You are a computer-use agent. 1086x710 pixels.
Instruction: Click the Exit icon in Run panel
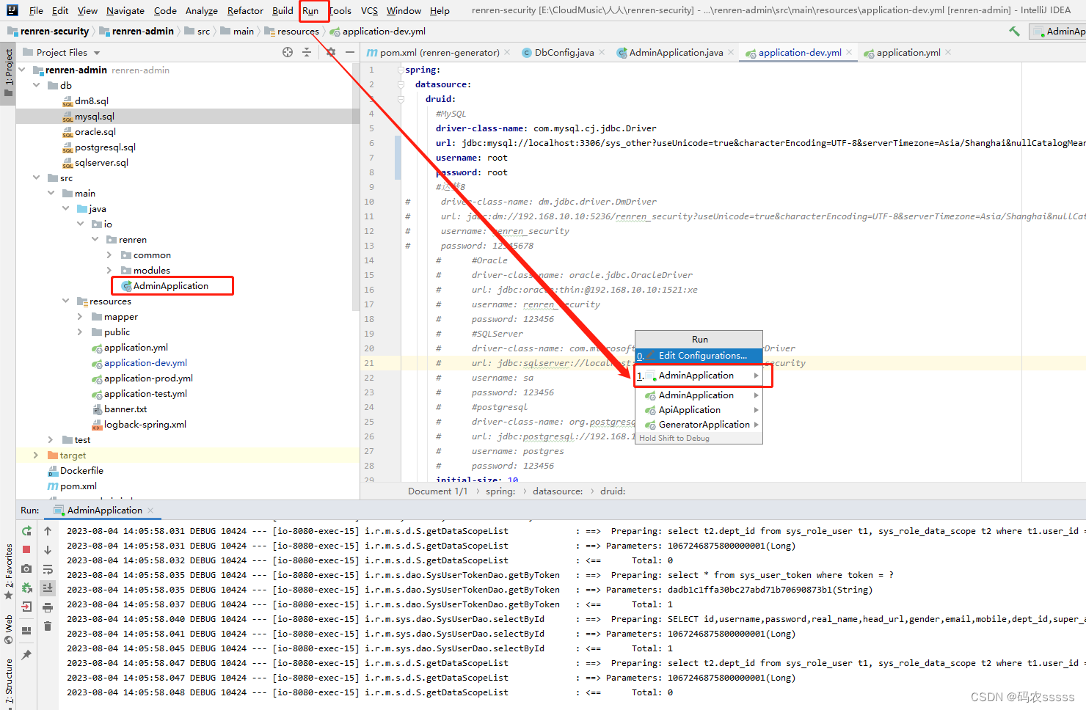[26, 607]
